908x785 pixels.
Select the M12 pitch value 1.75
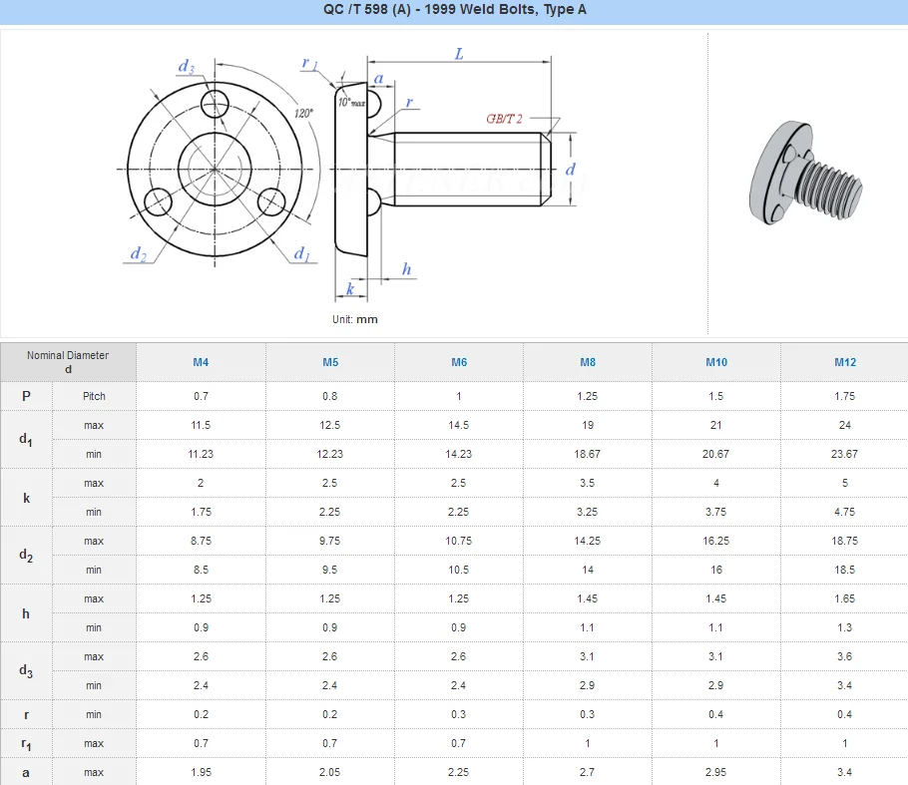click(x=844, y=397)
